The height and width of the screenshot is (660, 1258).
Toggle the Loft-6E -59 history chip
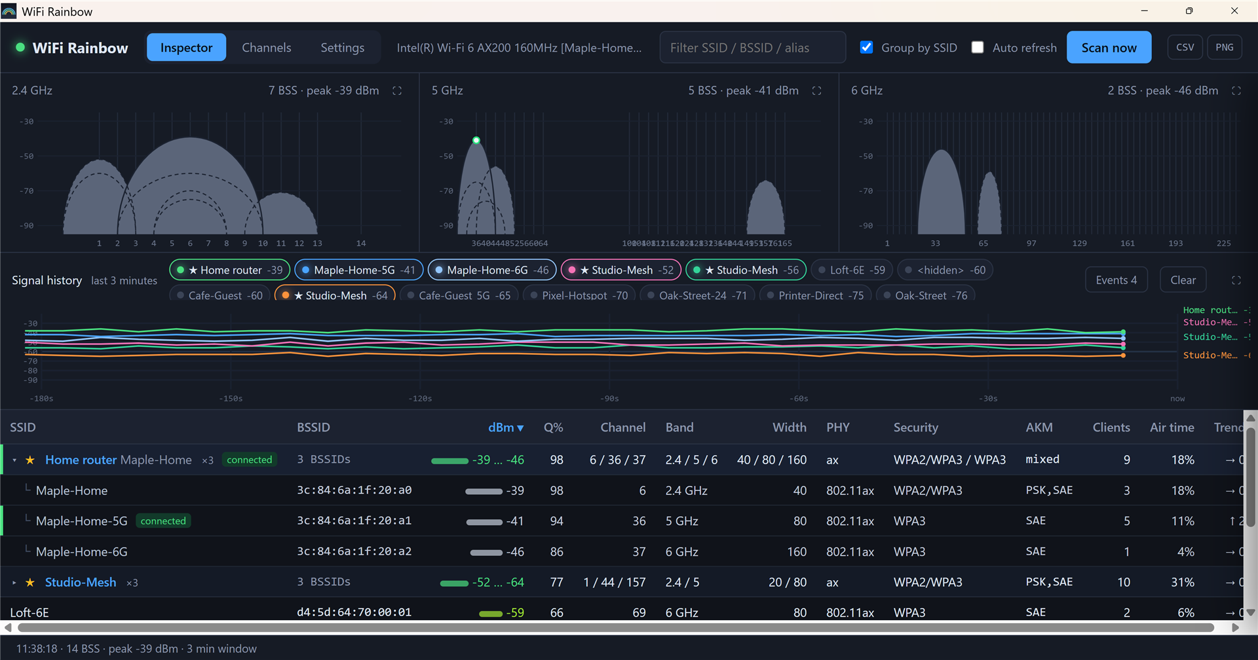click(852, 270)
